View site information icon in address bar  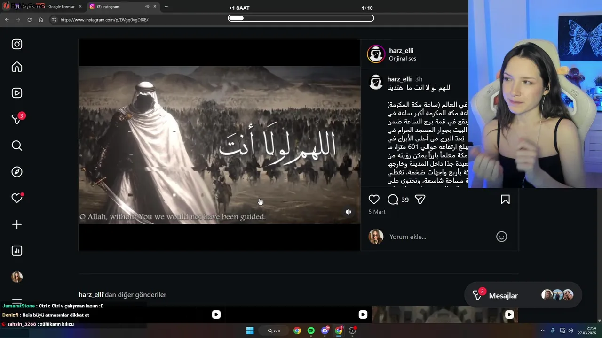point(54,20)
